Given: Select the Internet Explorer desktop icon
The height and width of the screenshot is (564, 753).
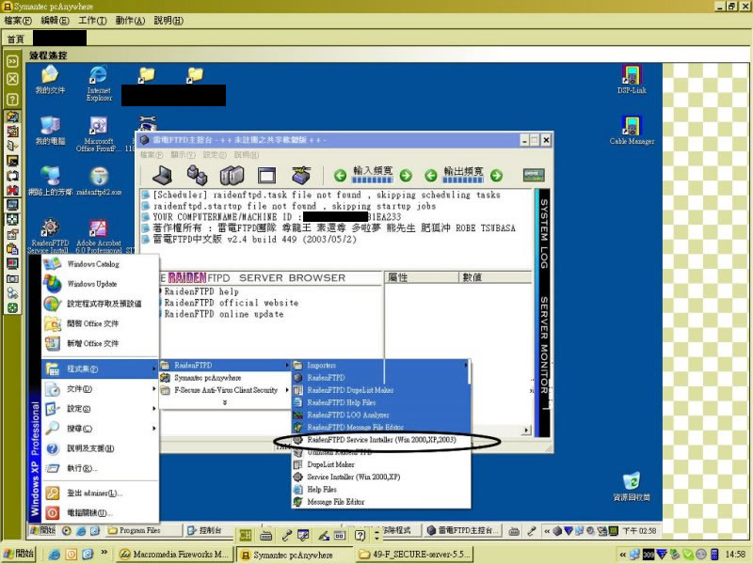Looking at the screenshot, I should (99, 84).
